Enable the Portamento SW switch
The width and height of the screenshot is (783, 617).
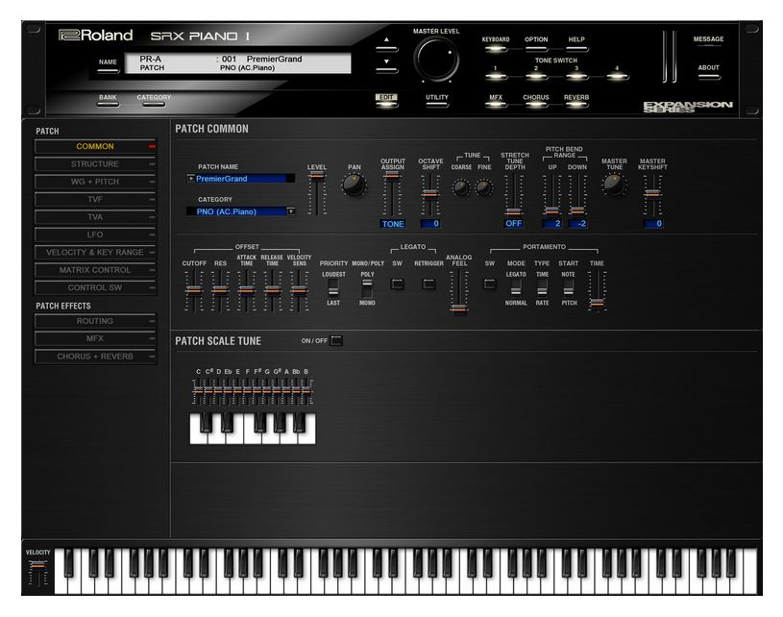pos(490,284)
